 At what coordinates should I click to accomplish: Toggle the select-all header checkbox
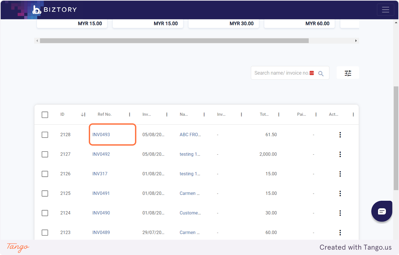(x=45, y=115)
